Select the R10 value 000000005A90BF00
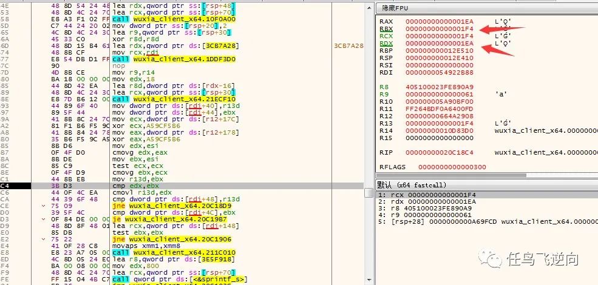 (440, 102)
